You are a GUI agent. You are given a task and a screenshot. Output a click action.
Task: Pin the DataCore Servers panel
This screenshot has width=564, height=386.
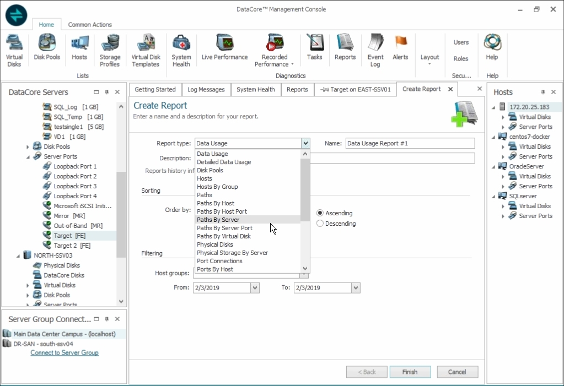pos(107,92)
